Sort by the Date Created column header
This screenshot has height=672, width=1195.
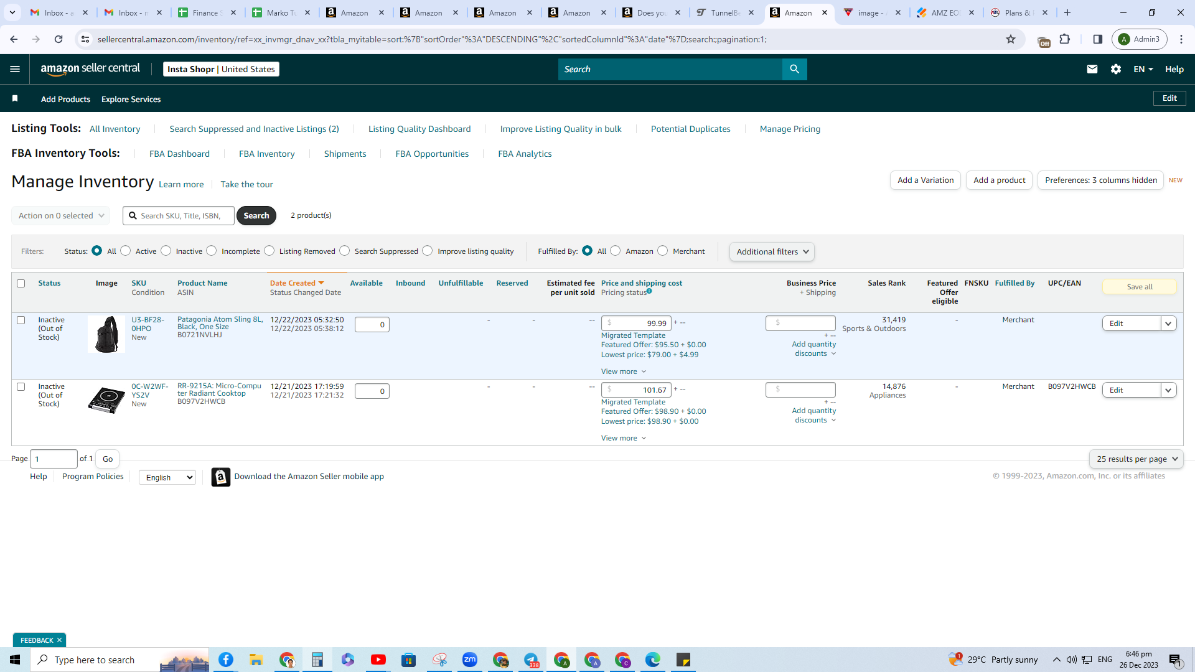click(297, 283)
